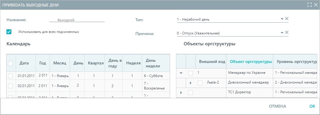Screen dimensions: 320x115
Task: Expand the TC1 Директор tree node
Action: (181, 93)
